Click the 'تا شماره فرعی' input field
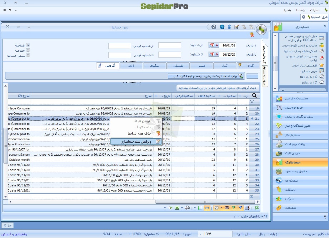Image resolution: width=329 pixels, height=238 pixels. click(x=120, y=55)
